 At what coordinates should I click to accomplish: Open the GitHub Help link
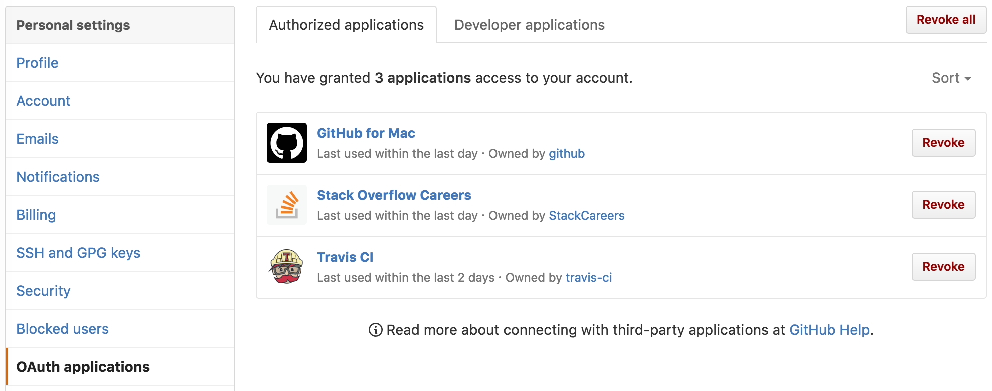829,330
